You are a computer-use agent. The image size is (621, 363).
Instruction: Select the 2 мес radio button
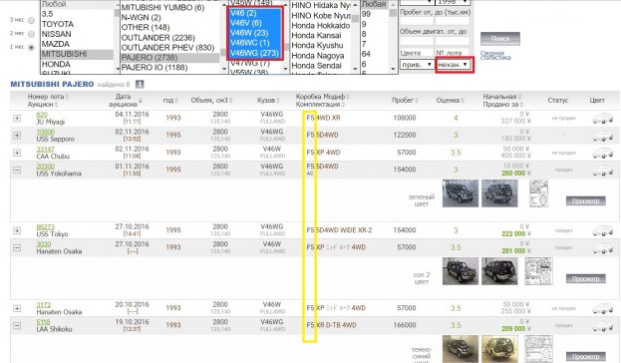pyautogui.click(x=31, y=34)
